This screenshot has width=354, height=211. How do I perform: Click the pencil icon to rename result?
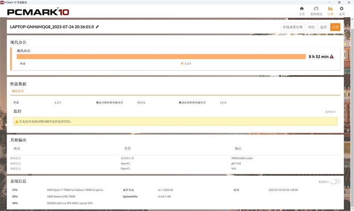(97, 27)
